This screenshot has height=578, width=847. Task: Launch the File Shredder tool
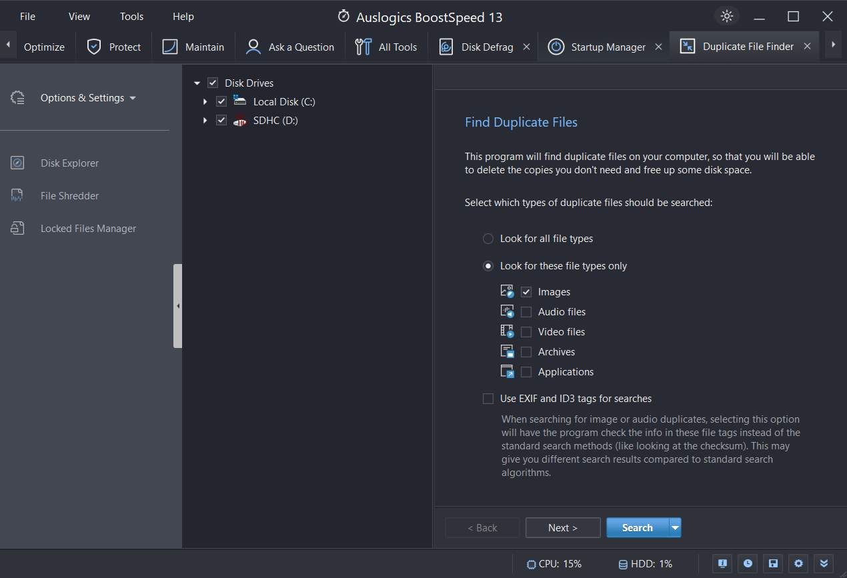click(69, 196)
